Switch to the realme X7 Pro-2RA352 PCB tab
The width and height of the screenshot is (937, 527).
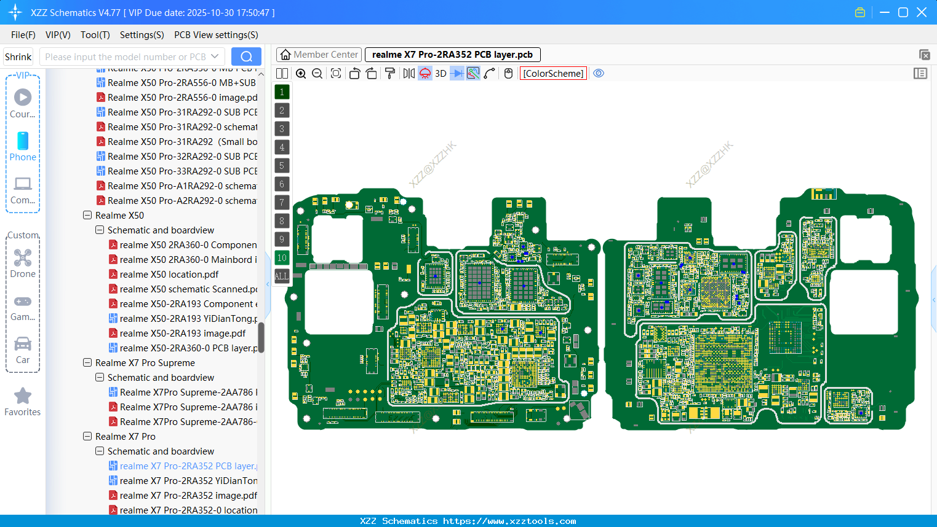point(453,55)
